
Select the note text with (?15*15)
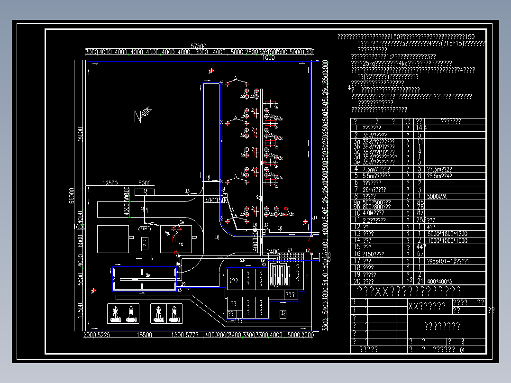click(x=422, y=43)
